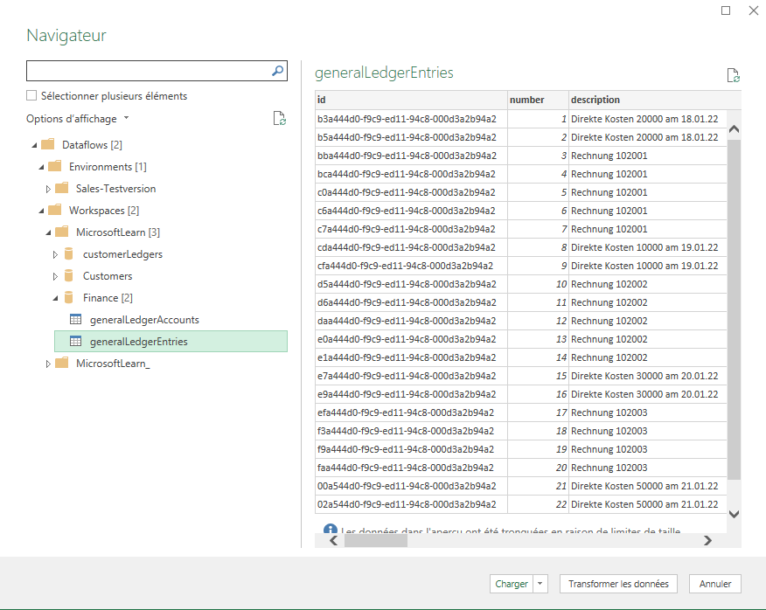Click id cell cfa444d0-f9c9-ed11-94c8-000d3a2b94a2
Screen dimensions: 766x610
[411, 266]
